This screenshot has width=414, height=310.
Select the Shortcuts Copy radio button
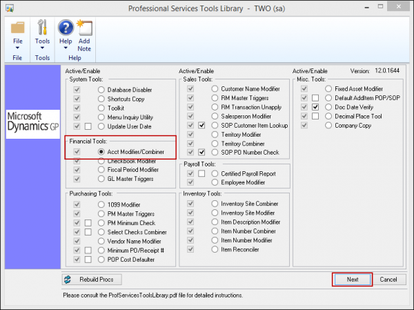(101, 99)
